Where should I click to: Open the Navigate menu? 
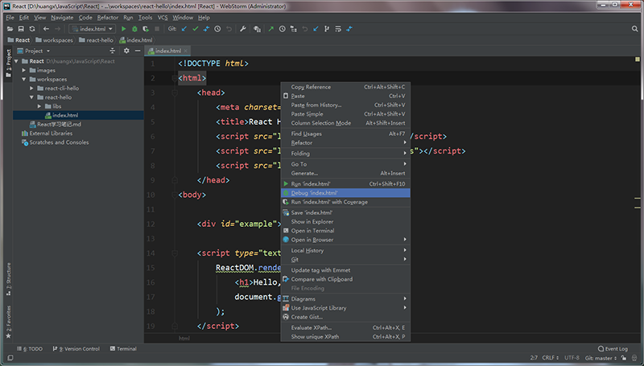tap(62, 17)
